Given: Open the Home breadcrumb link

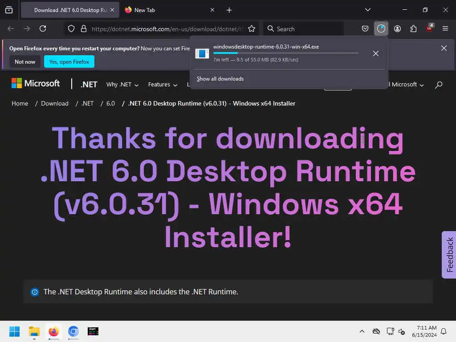Looking at the screenshot, I should [20, 103].
